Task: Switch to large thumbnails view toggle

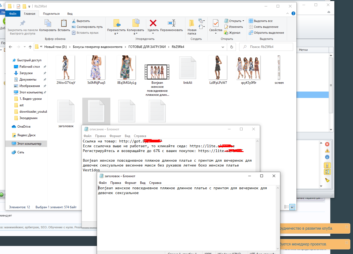Action: 293,207
